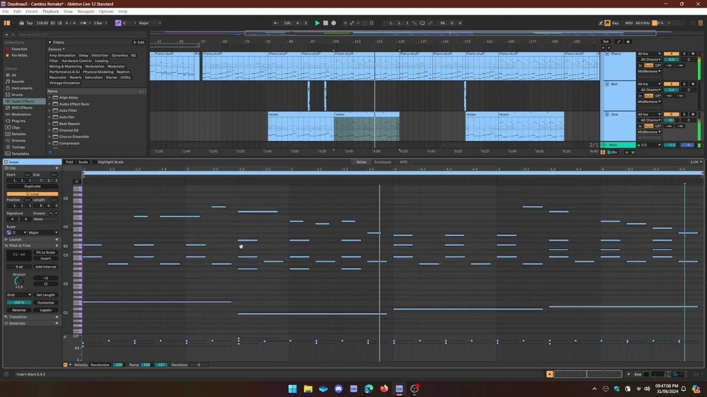This screenshot has height=397, width=707.
Task: Click the 100% quantize amount field
Action: tap(19, 303)
